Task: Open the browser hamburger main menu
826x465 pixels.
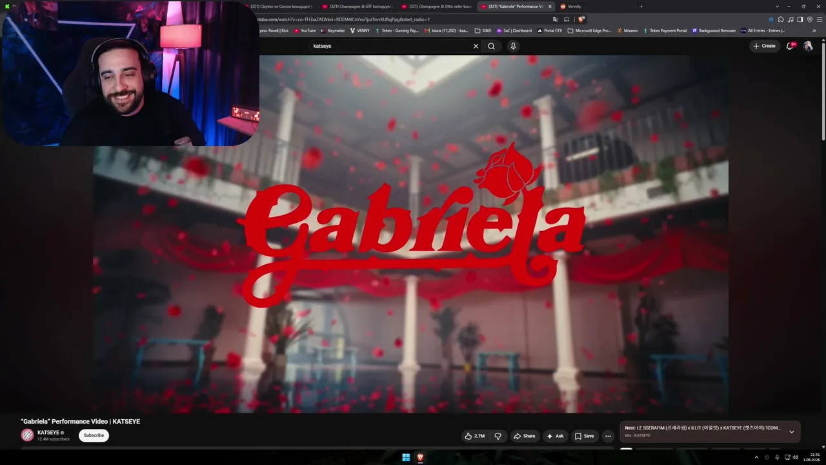Action: point(820,19)
